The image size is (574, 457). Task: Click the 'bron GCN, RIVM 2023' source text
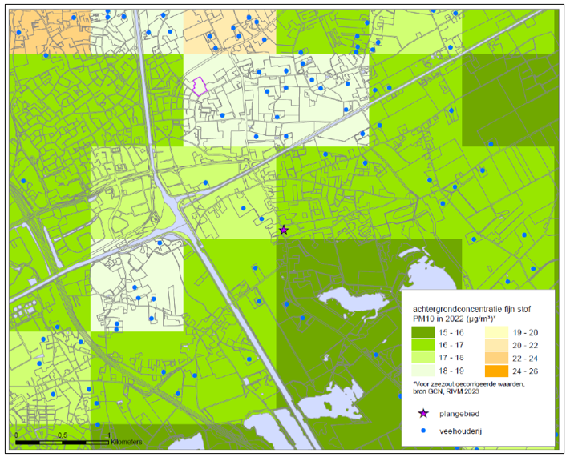tap(446, 391)
